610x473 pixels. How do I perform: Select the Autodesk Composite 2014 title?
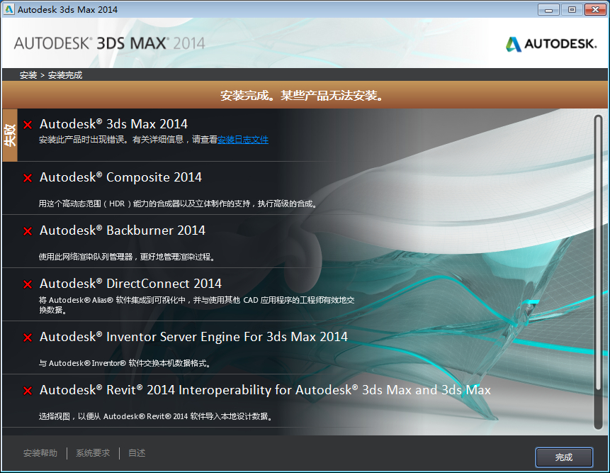(120, 177)
